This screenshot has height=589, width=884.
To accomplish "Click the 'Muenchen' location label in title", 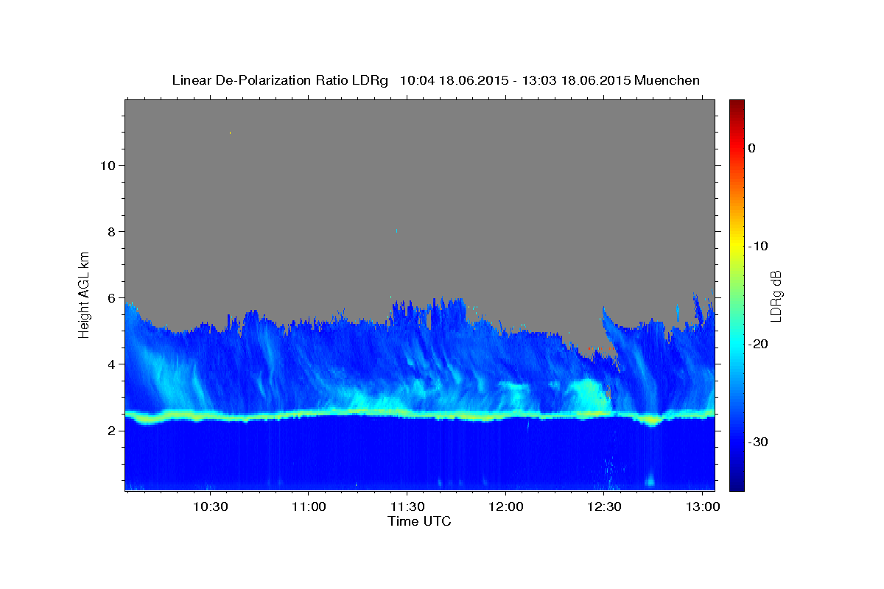I will click(x=667, y=80).
